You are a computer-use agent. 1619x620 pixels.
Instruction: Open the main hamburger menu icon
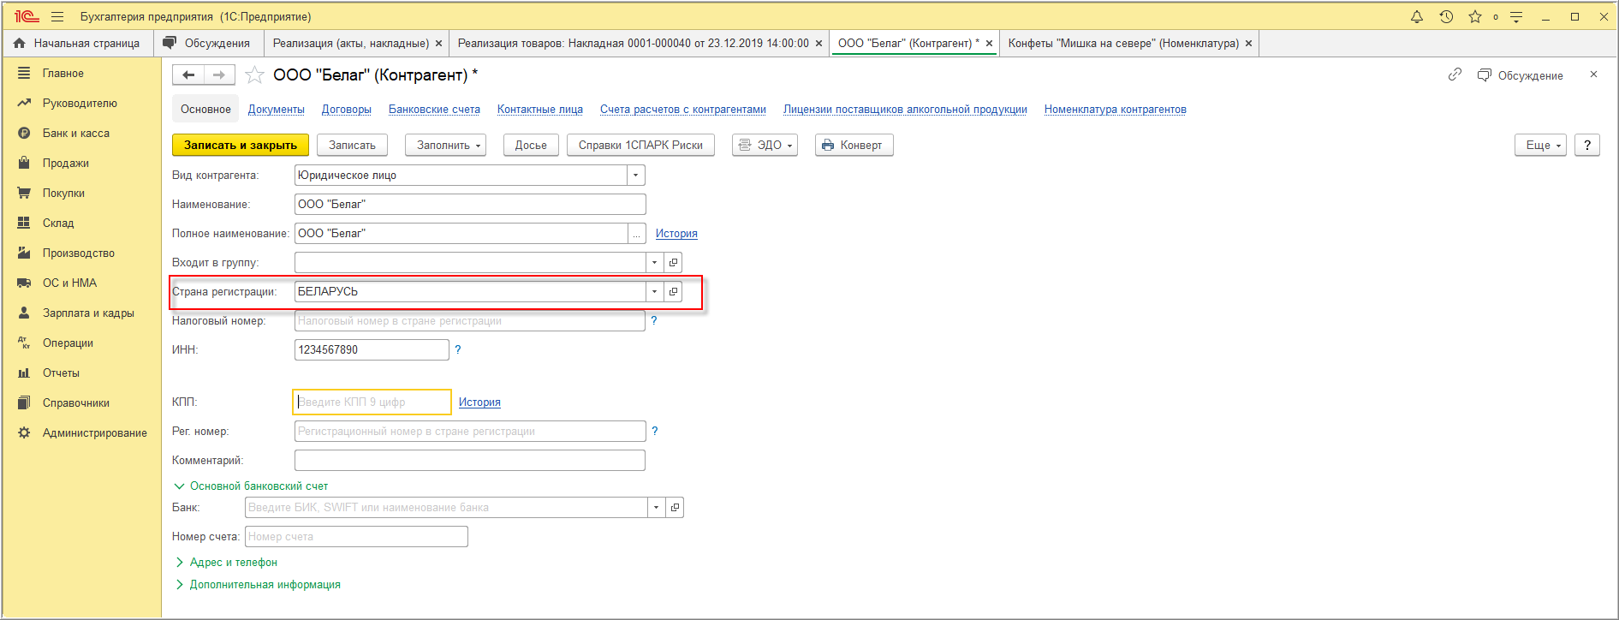click(x=57, y=16)
